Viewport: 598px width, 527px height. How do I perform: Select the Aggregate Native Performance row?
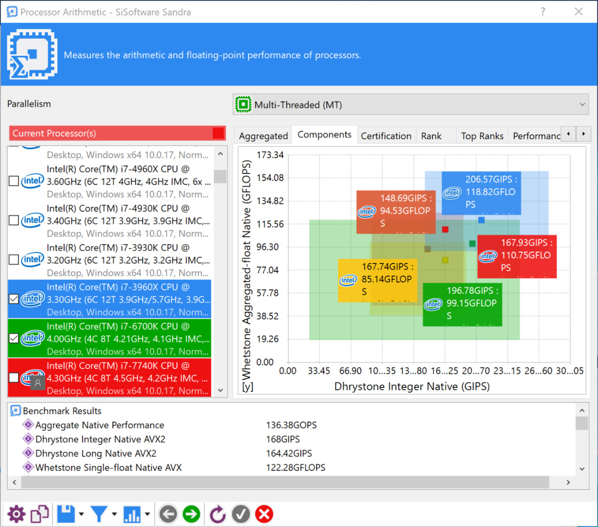292,425
